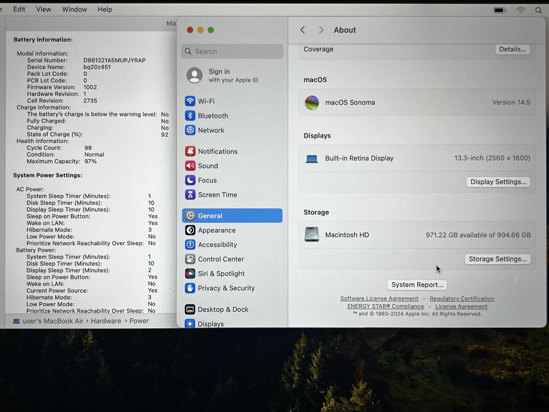The image size is (549, 412).
Task: Click the magnifying glass in the settings search field
Action: [188, 51]
